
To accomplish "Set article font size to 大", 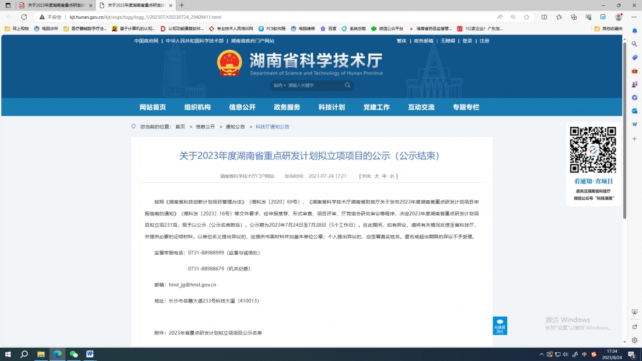I will [376, 176].
